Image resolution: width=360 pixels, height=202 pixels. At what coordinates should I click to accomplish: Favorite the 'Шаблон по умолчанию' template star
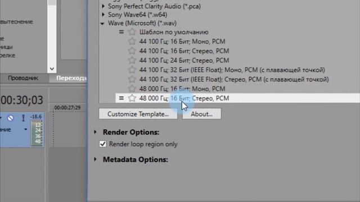132,32
